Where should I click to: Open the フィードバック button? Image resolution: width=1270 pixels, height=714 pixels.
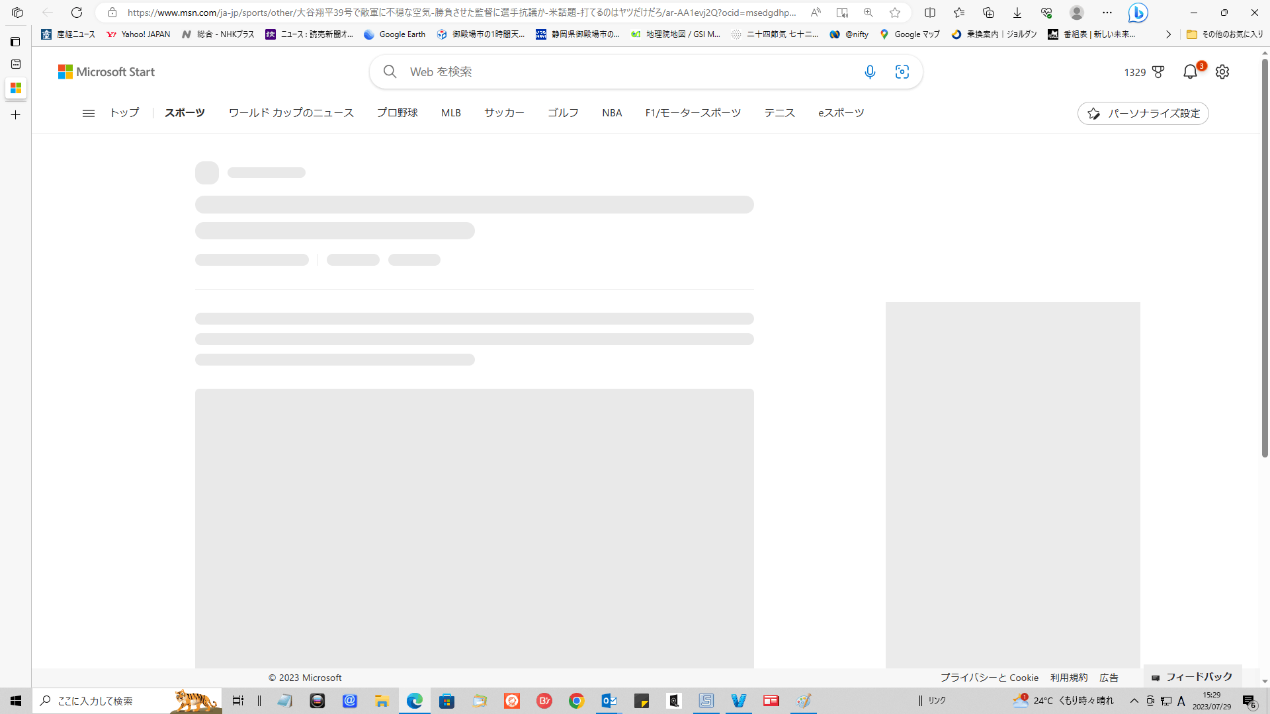(1192, 677)
